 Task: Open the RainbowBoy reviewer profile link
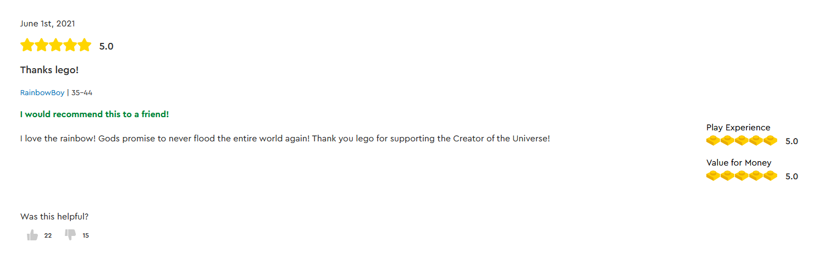click(x=42, y=92)
